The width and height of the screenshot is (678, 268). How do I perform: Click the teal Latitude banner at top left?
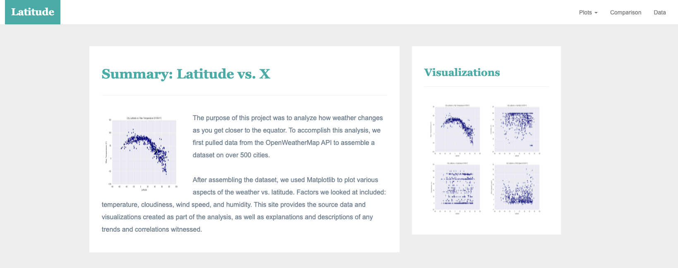[32, 12]
